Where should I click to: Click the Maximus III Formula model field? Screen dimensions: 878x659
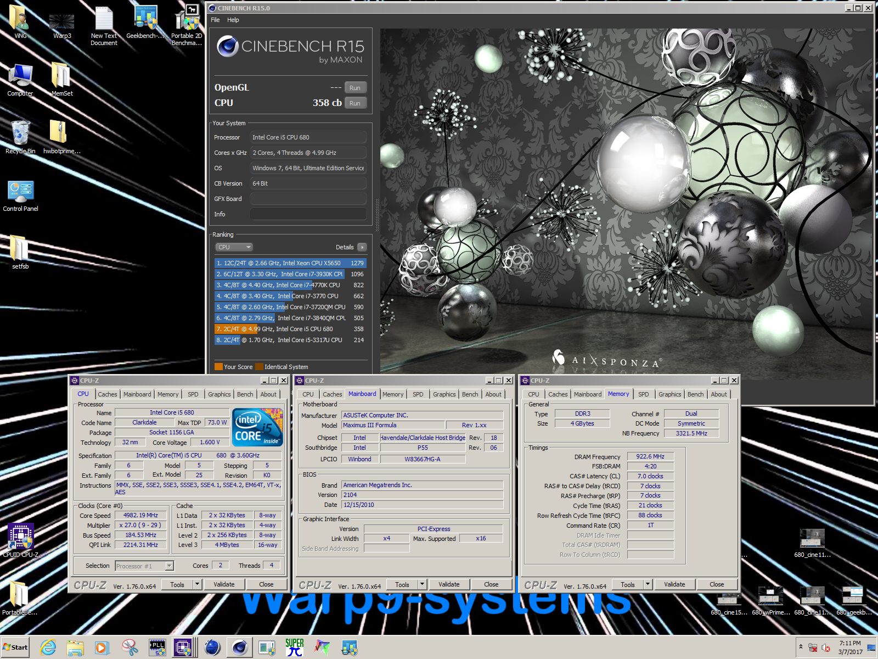[x=393, y=425]
